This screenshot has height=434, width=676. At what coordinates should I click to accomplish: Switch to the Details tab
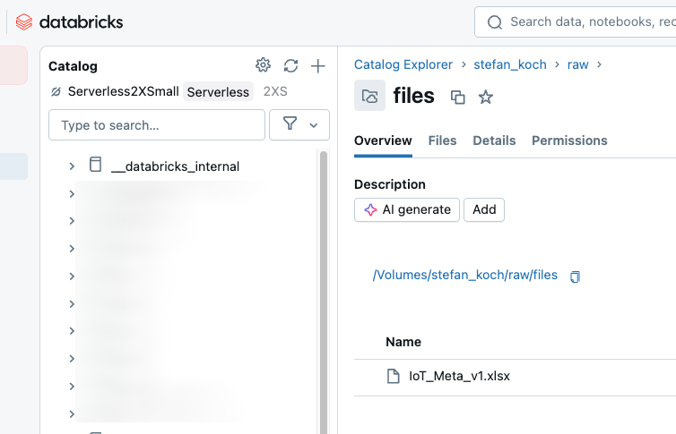[494, 140]
